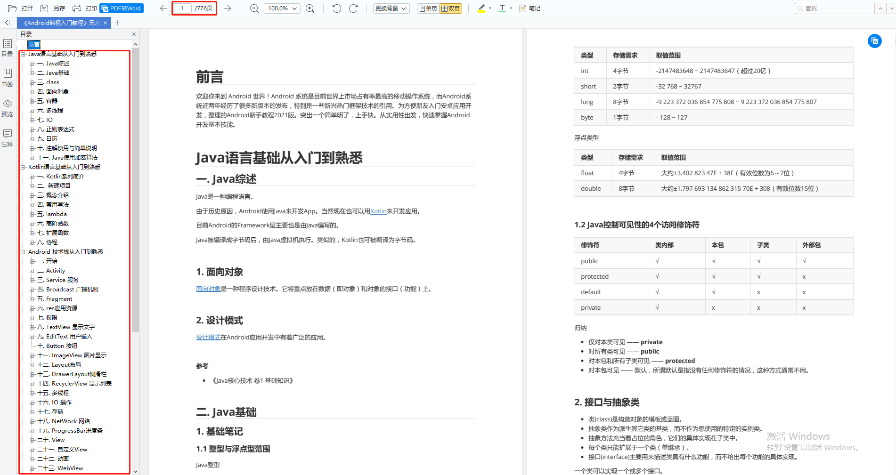Open 五. Fragment outline entry

point(55,299)
